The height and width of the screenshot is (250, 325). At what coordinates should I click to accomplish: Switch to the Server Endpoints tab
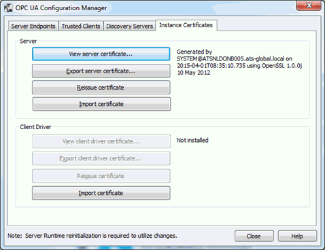[x=33, y=26]
